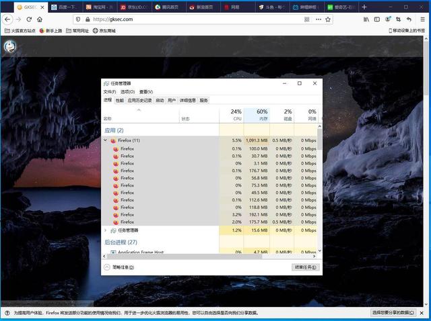The image size is (431, 321).
Task: Click the undo arrow toolbar icon
Action: click(x=409, y=19)
